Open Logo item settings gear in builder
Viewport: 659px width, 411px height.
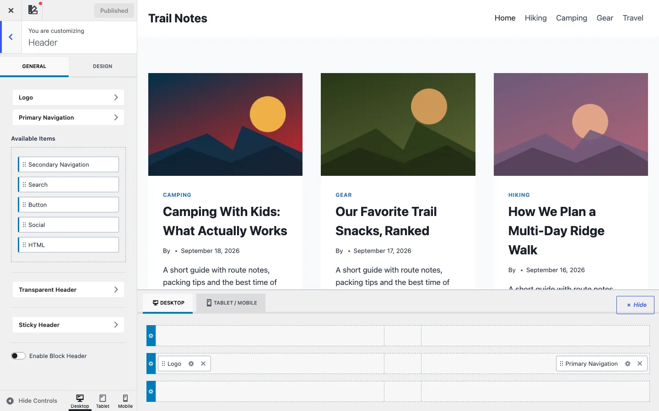pos(191,364)
